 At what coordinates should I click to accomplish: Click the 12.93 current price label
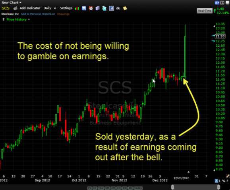220,36
